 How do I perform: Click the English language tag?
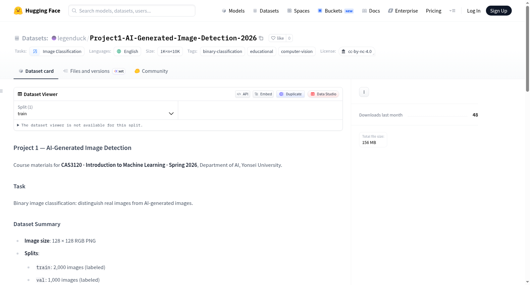(128, 51)
